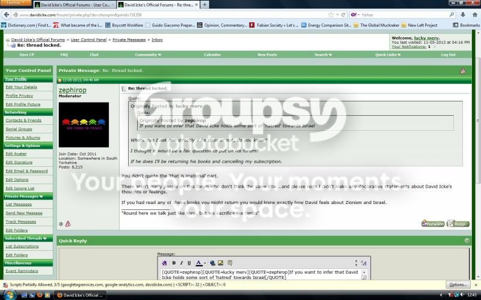The image size is (481, 300).
Task: Click the red warning triangle below zephirop's profile
Action: pos(68,224)
